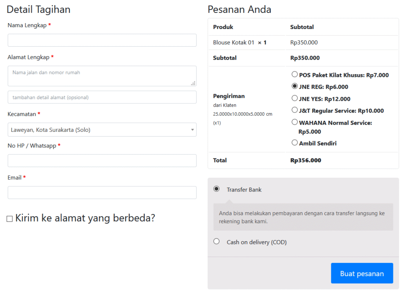The height and width of the screenshot is (293, 402).
Task: Click the No HP / Whatsapp field
Action: pyautogui.click(x=102, y=161)
